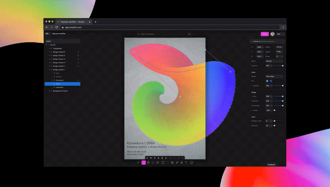Expand the Typography layer group

(49, 48)
